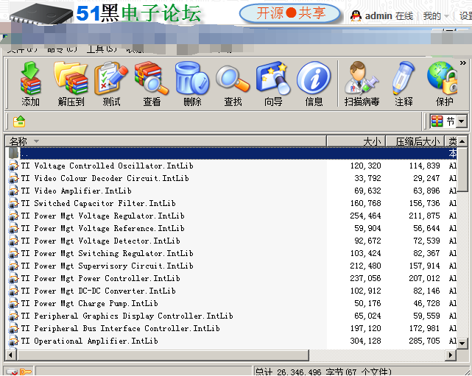
Task: Click size value 120,320
Action: tap(365, 166)
